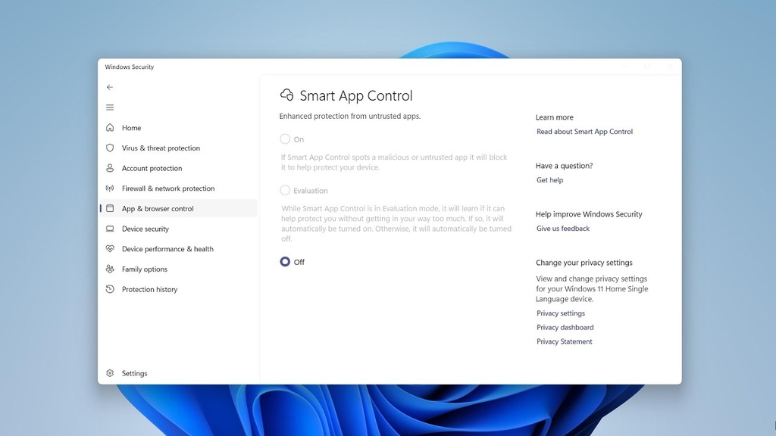Click the Get help link
The width and height of the screenshot is (776, 436).
pos(550,180)
